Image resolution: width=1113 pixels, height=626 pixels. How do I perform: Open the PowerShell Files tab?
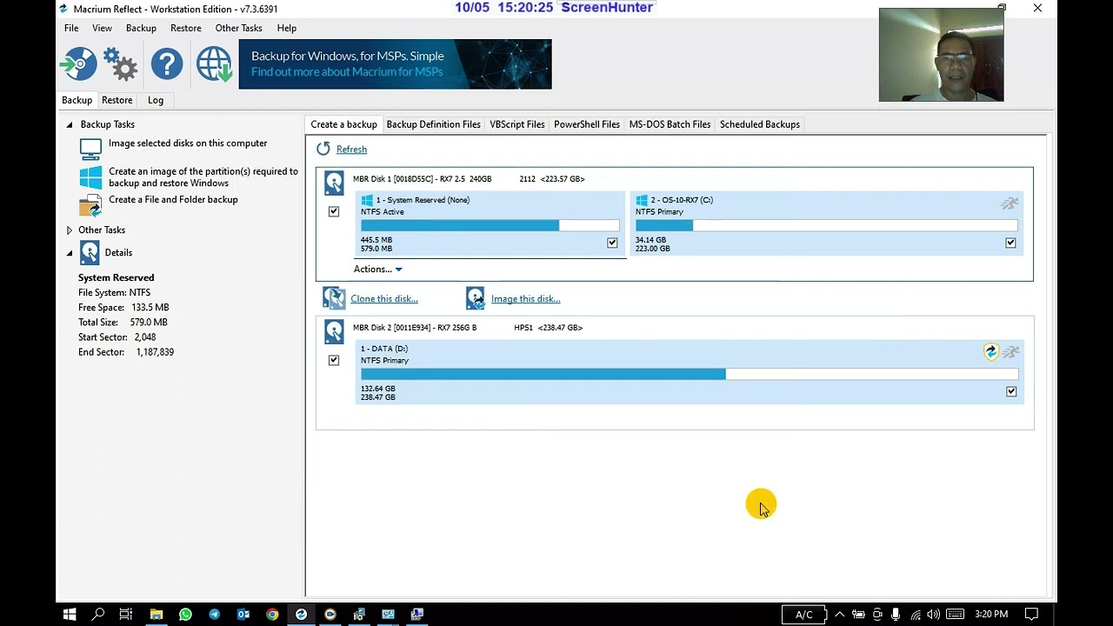tap(587, 124)
